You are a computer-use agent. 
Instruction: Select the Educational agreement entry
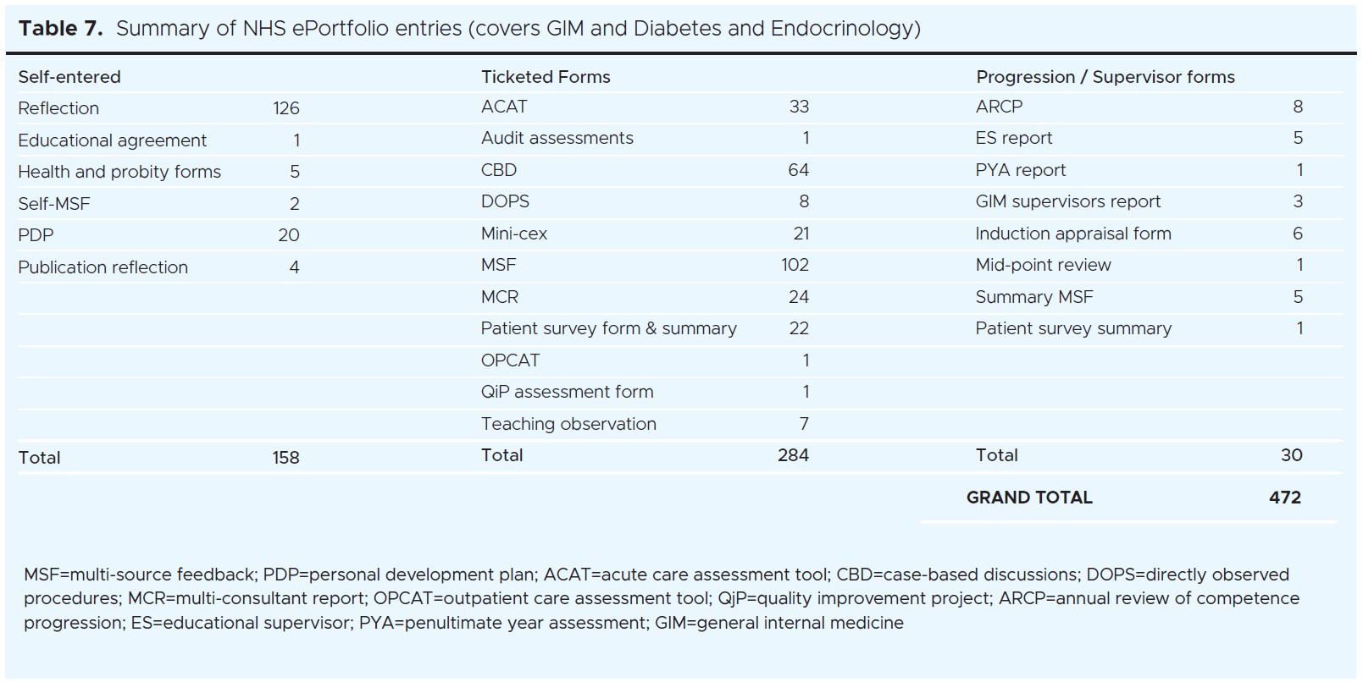(x=112, y=140)
